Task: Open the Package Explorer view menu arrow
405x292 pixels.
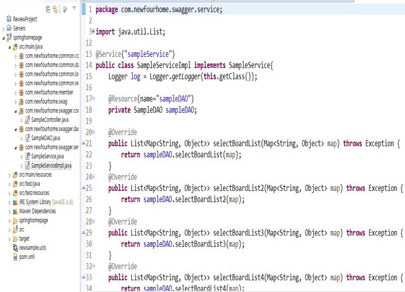Action: tap(74, 8)
